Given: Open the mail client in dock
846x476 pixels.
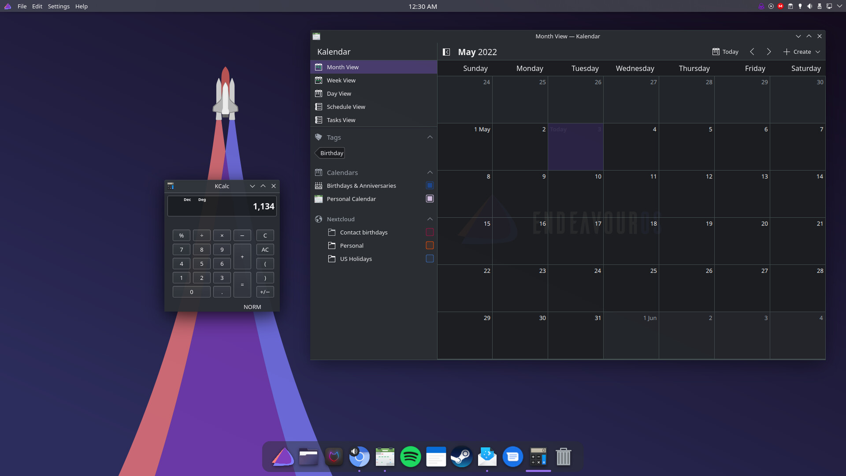Looking at the screenshot, I should (487, 457).
